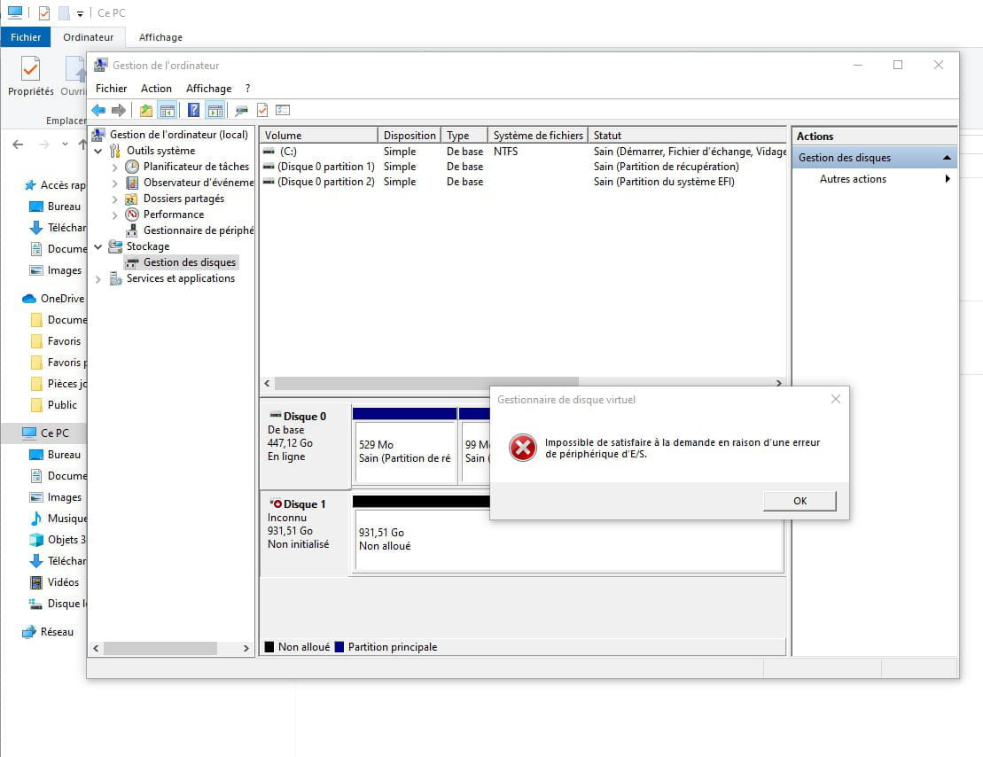Select Observateur d'événements icon
983x757 pixels.
(132, 183)
